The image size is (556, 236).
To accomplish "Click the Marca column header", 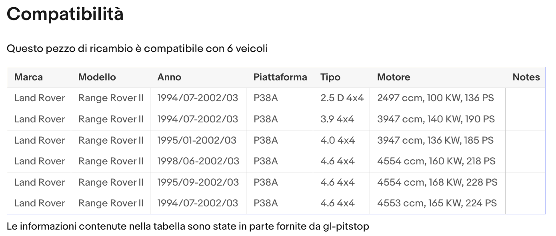I will (28, 77).
